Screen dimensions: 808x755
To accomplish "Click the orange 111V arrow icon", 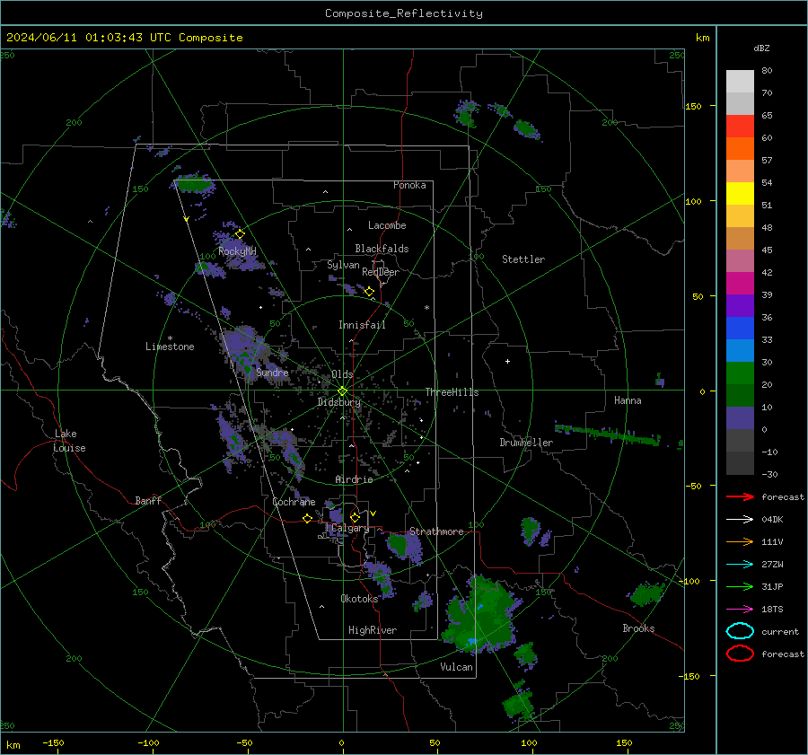I will tap(740, 541).
